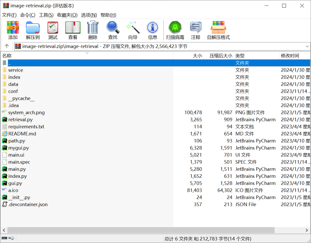This screenshot has height=243, width=311.
Task: Open the 文件(F) menu
Action: (x=9, y=15)
